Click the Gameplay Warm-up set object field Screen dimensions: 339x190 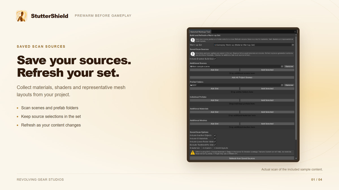click(254, 45)
